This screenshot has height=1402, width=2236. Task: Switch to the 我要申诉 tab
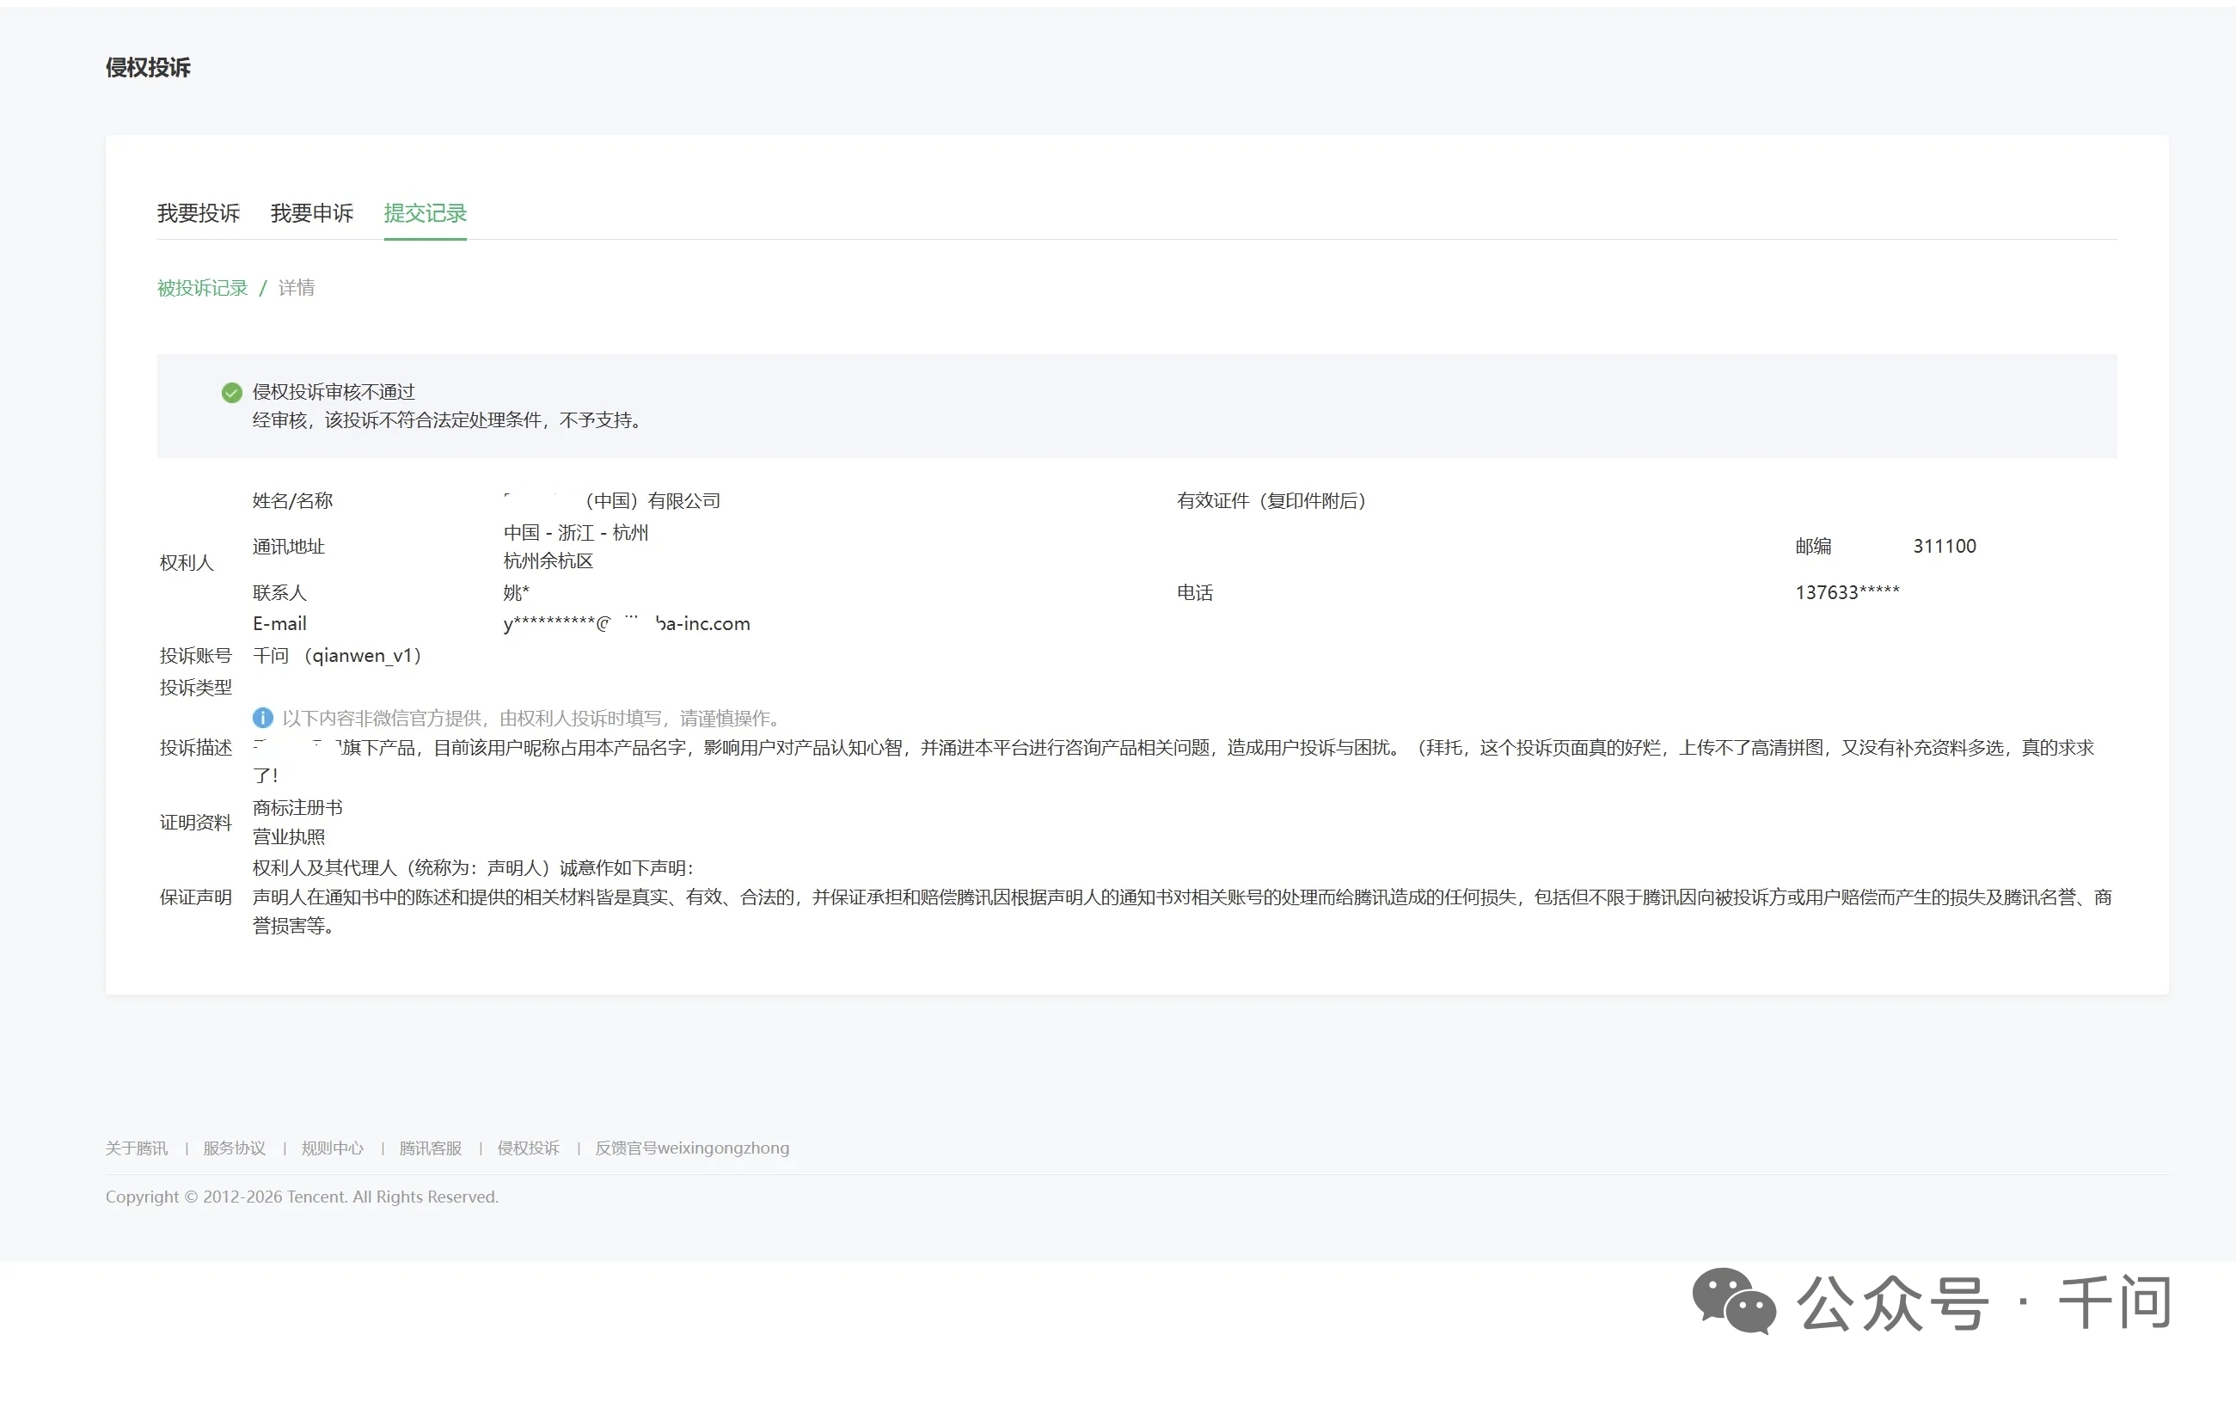311,213
